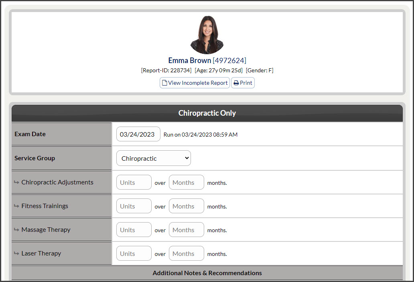Click the arrow icon beside Fitness Trainings
Image resolution: width=414 pixels, height=282 pixels.
tap(16, 206)
